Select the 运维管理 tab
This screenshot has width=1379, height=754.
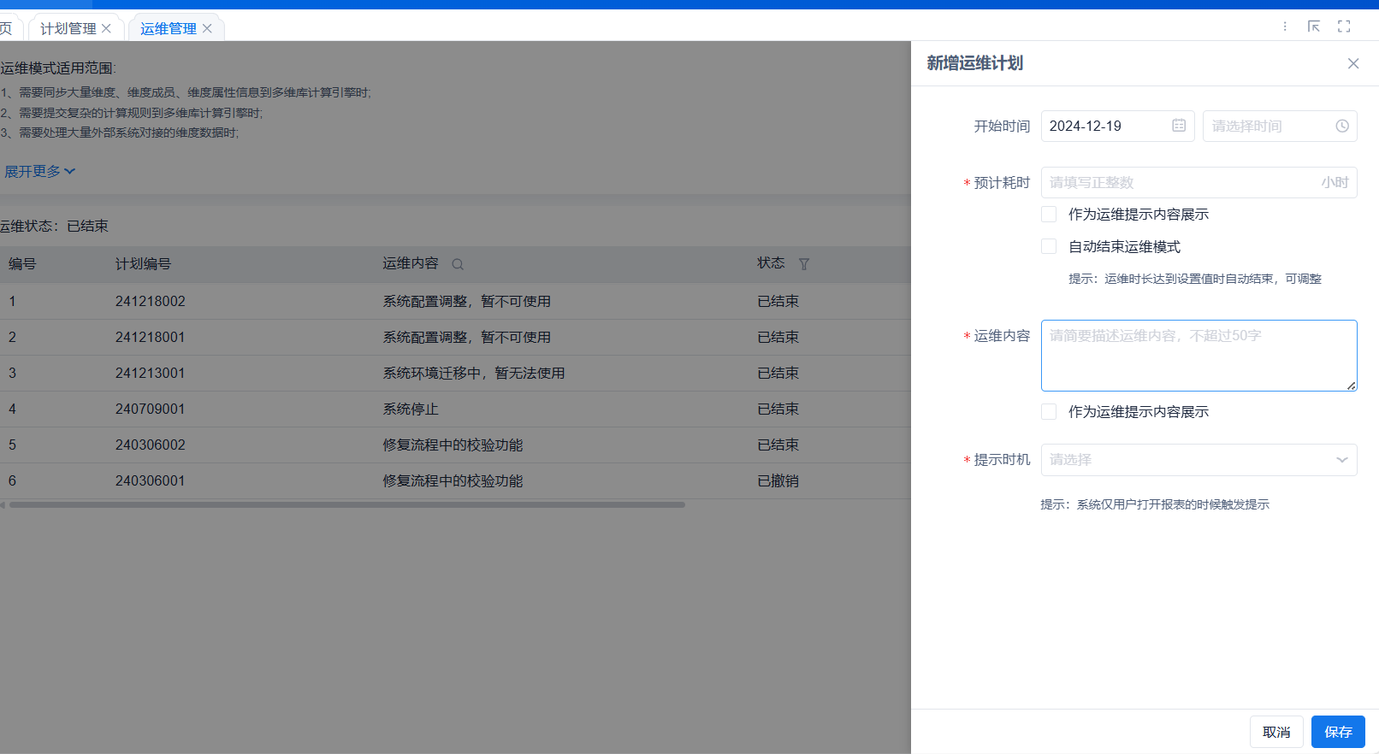(168, 28)
